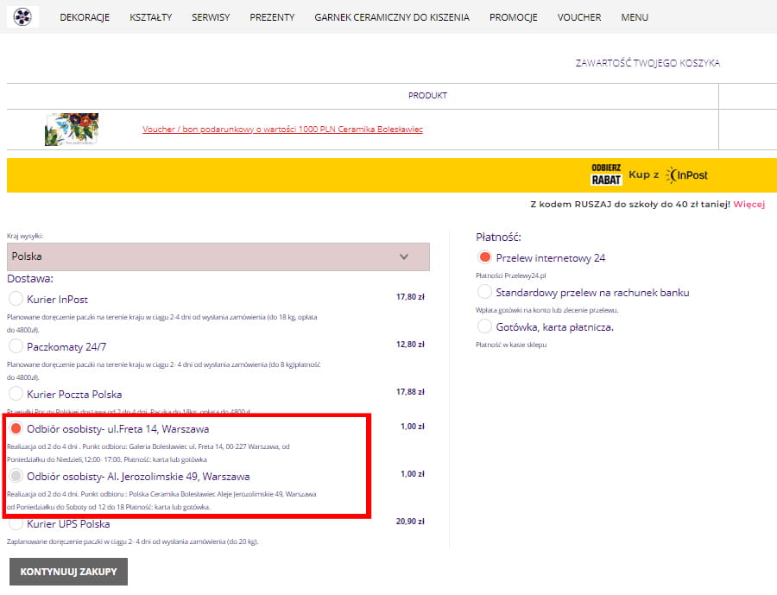Image resolution: width=777 pixels, height=595 pixels.
Task: Open the voucher 1000 PLN product link
Action: click(x=282, y=129)
